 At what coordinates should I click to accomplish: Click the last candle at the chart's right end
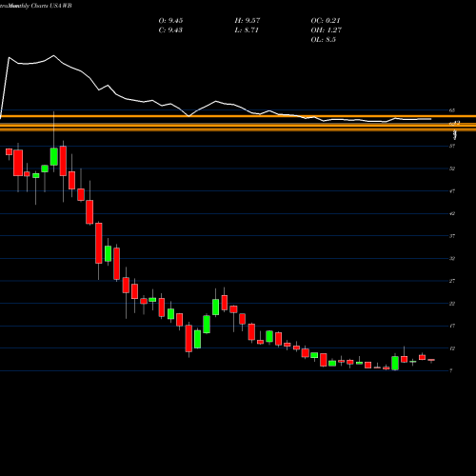point(431,360)
